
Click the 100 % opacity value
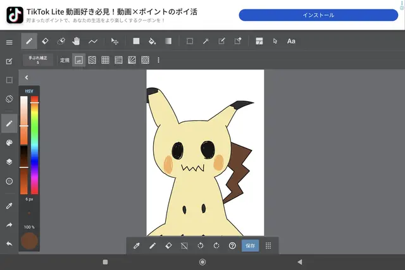pos(29,227)
